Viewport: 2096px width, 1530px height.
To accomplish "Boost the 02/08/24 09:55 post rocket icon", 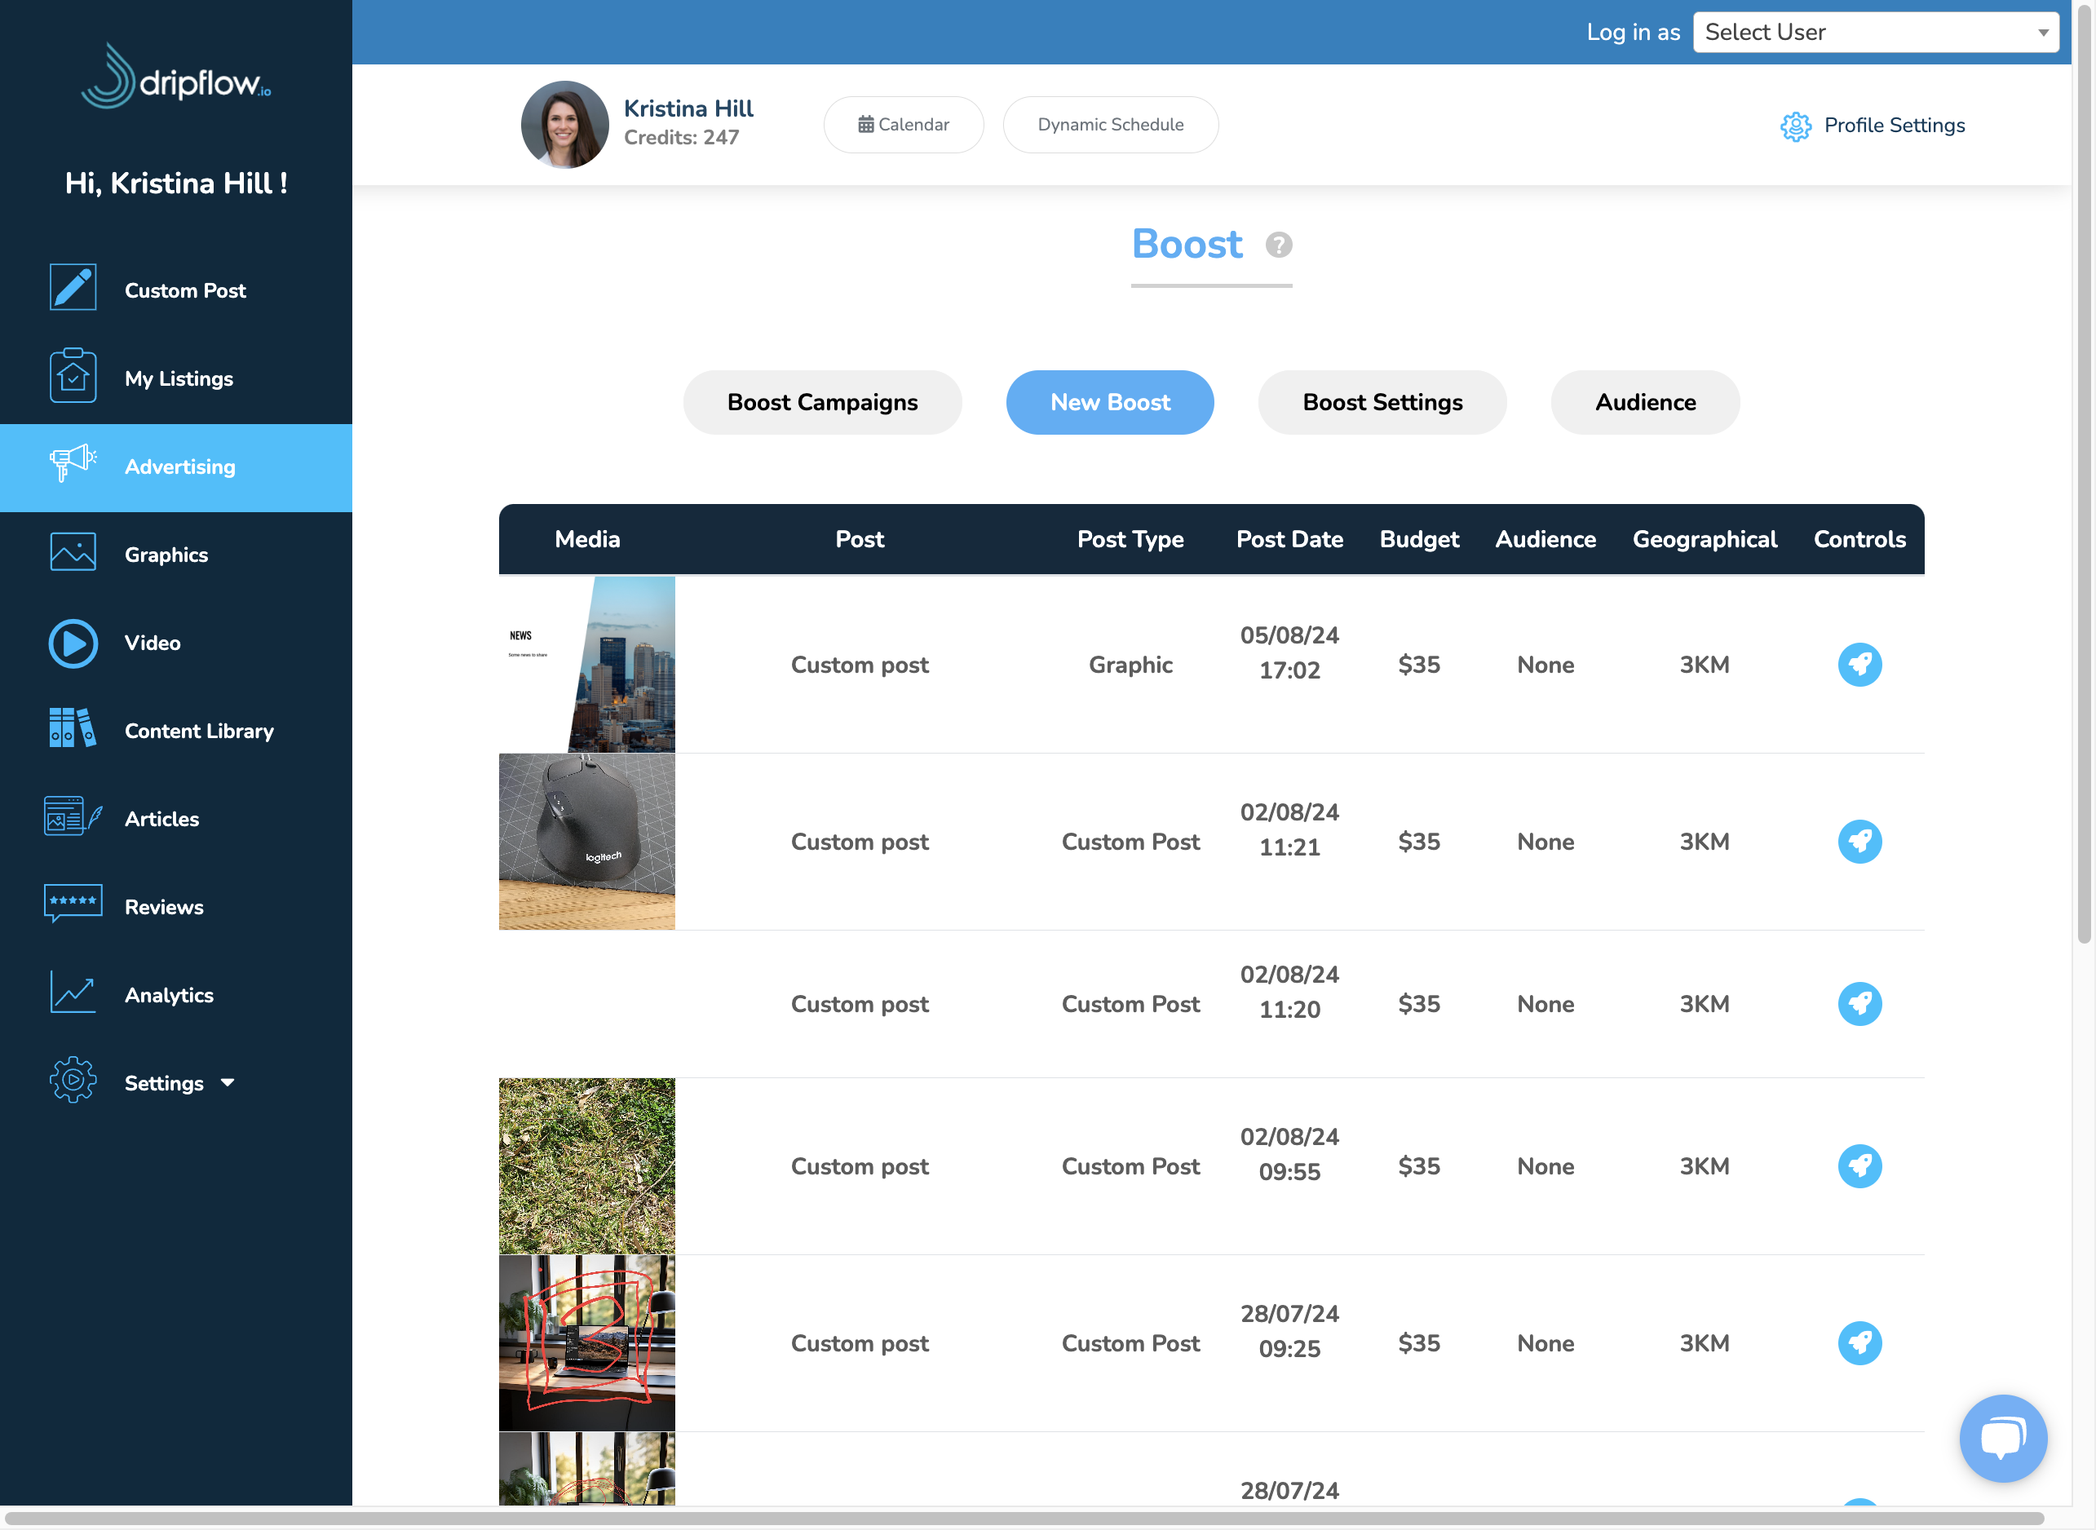I will pos(1859,1166).
